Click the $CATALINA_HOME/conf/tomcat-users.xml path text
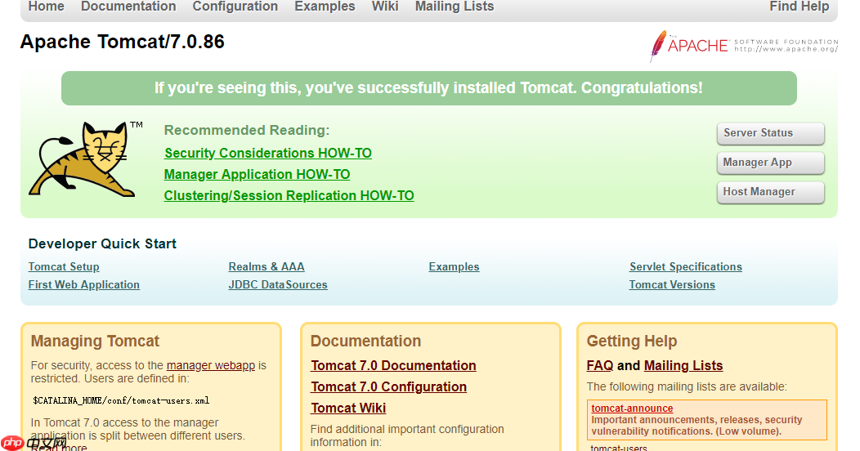860x451 pixels. tap(121, 400)
